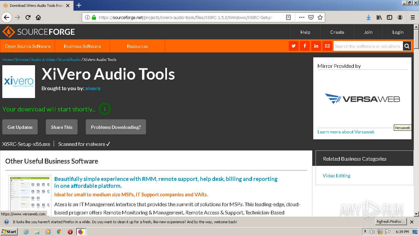Open the Help menu item
419x236 pixels.
coord(305,32)
